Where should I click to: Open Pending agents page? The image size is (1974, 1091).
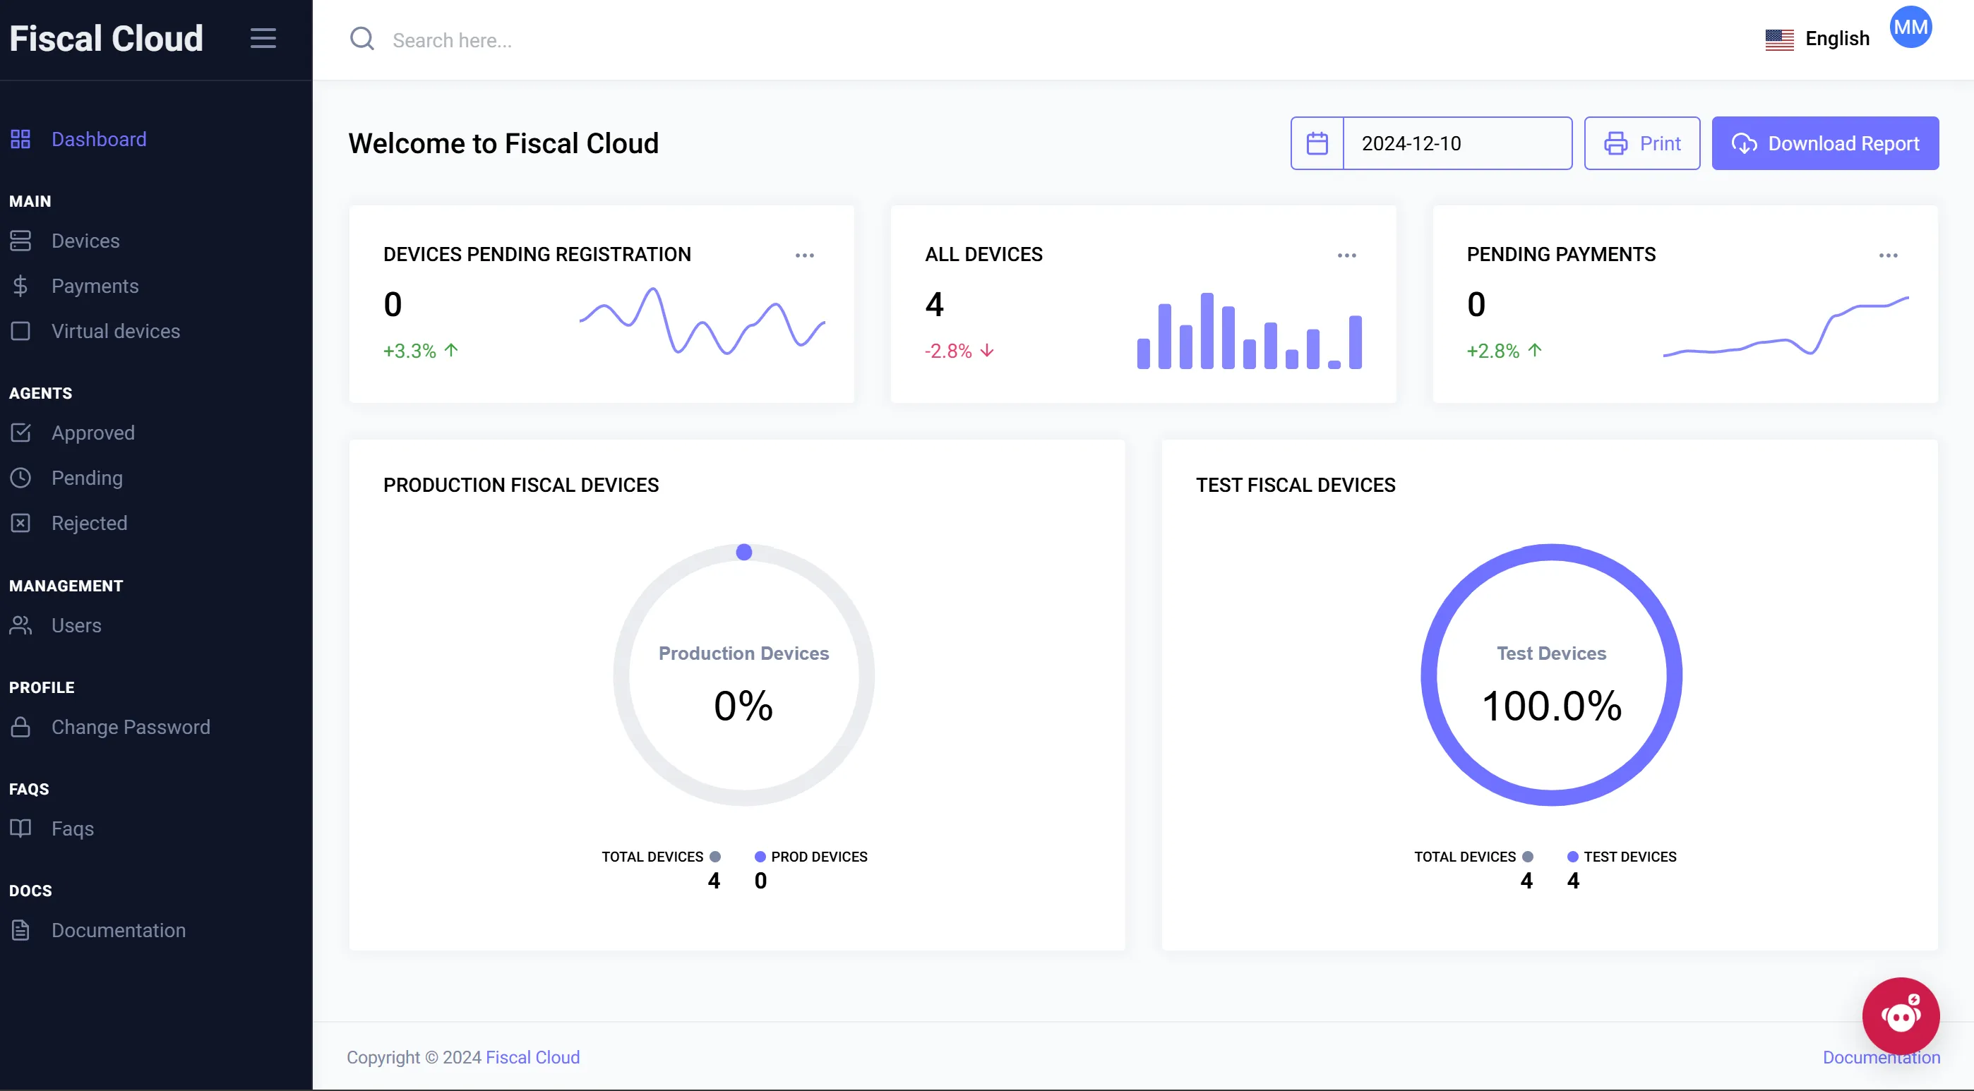(87, 478)
